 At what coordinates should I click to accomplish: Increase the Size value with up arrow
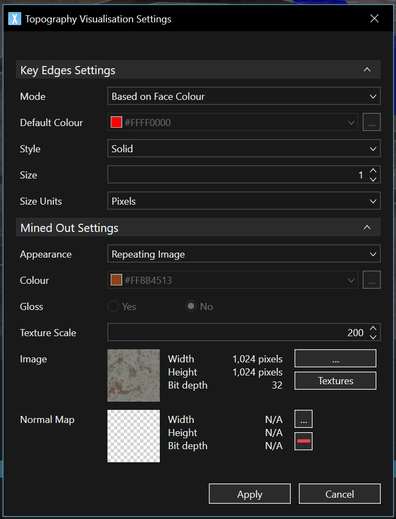click(373, 171)
